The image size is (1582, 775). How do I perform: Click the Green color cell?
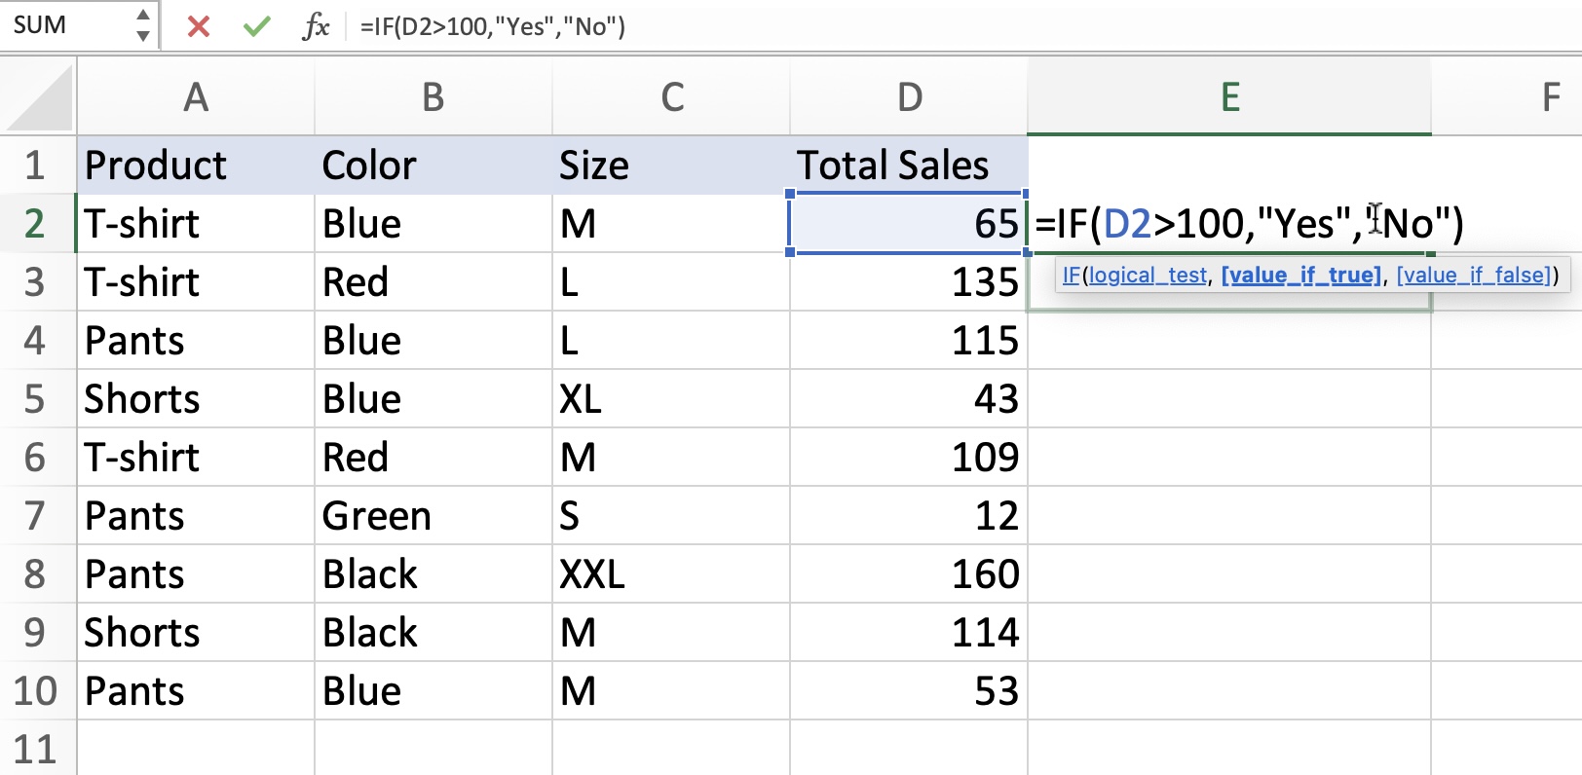click(x=433, y=516)
